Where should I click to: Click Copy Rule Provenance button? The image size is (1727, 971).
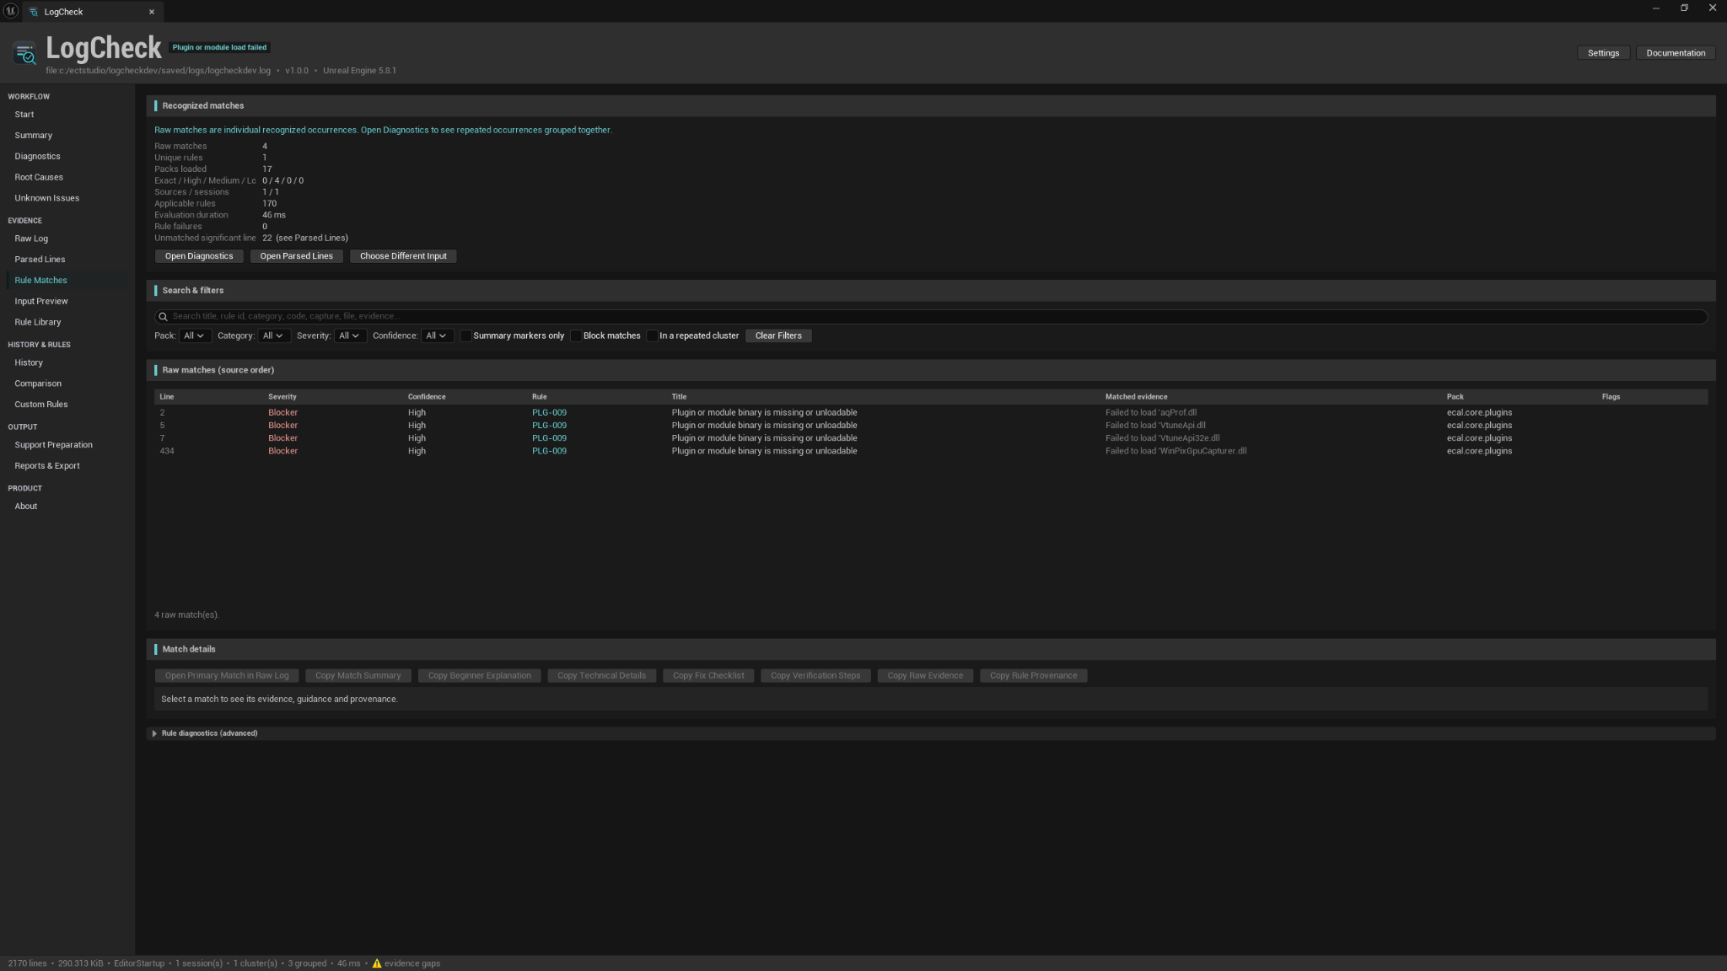coord(1033,676)
